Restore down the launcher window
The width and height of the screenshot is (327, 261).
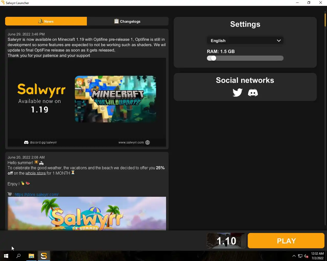coord(309,3)
